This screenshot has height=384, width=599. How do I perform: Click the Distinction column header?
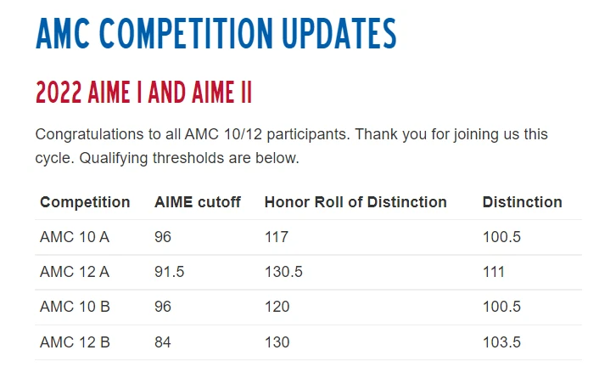point(522,202)
